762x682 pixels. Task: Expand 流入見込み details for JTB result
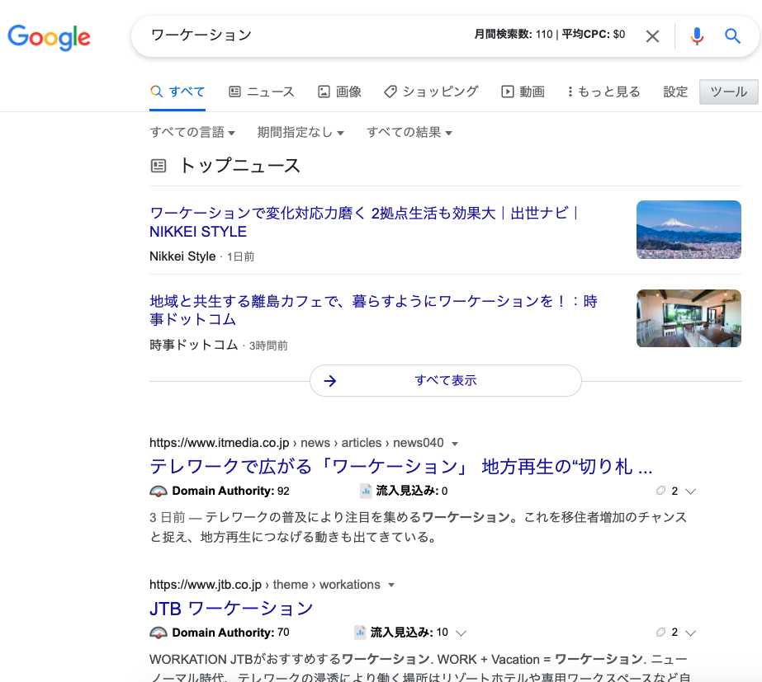coord(461,633)
